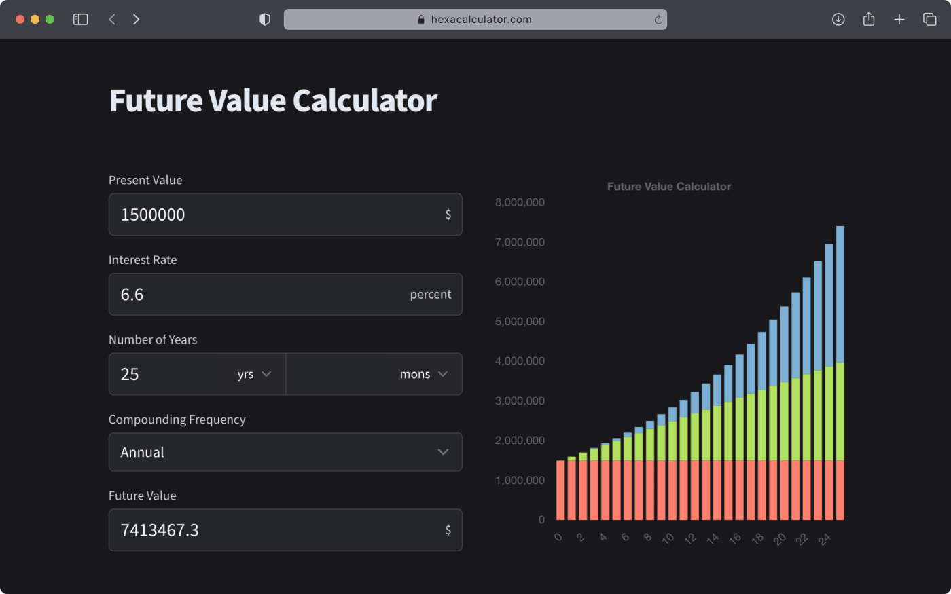Reload the hexacalculator.com page
This screenshot has width=951, height=594.
coord(658,19)
